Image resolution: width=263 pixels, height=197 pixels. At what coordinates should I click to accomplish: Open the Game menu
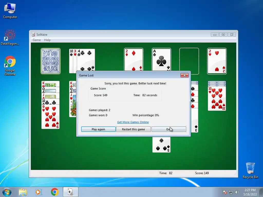tap(36, 40)
